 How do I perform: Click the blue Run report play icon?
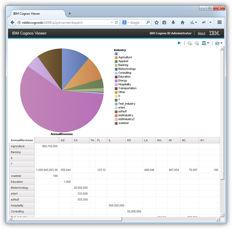click(179, 43)
